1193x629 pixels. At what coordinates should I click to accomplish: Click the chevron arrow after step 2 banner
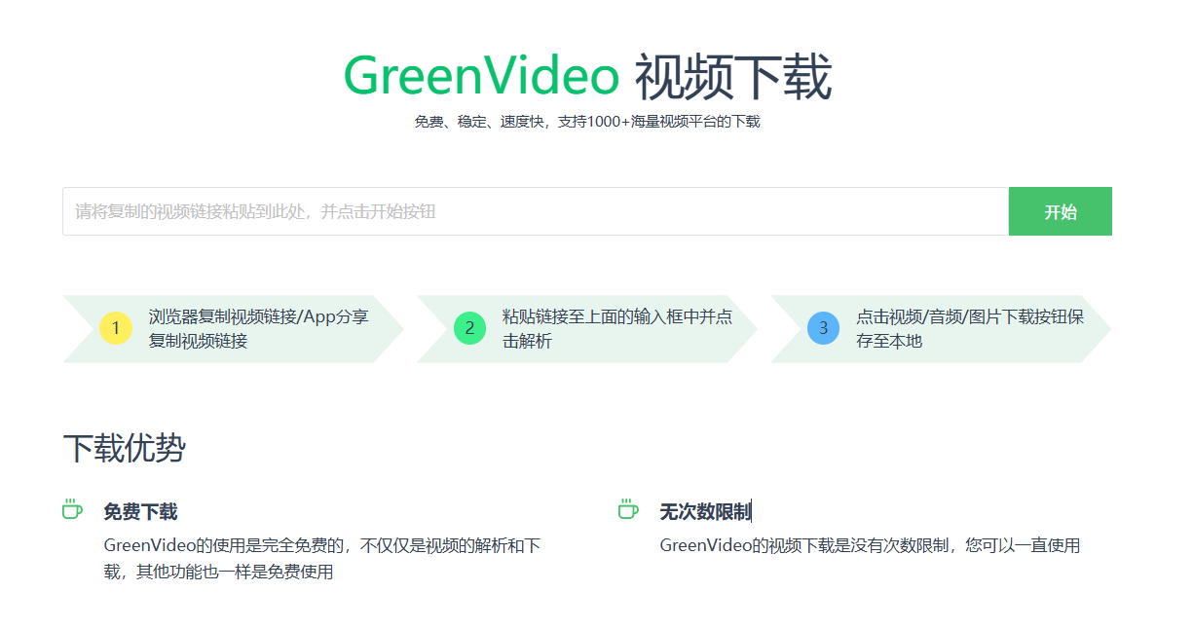click(750, 329)
